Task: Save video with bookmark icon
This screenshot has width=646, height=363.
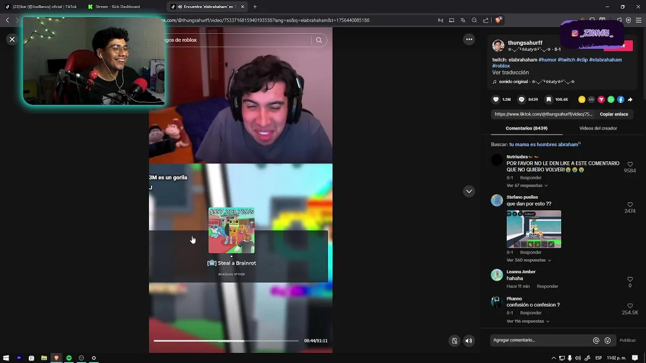Action: [549, 99]
